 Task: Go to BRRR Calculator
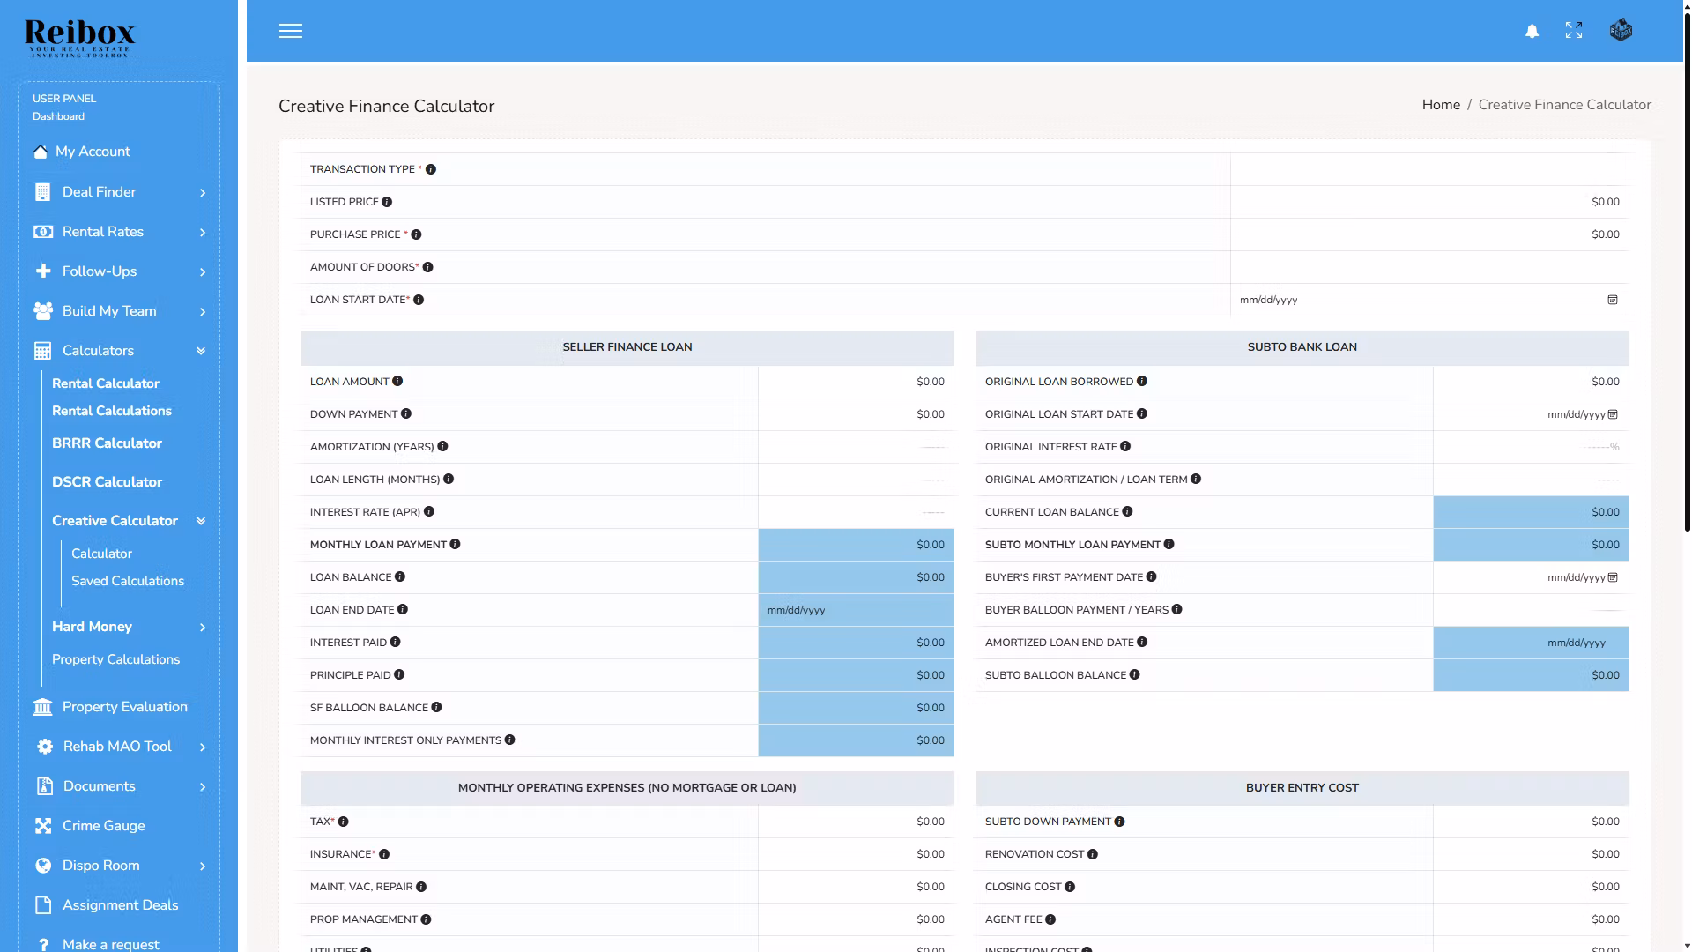coord(107,443)
